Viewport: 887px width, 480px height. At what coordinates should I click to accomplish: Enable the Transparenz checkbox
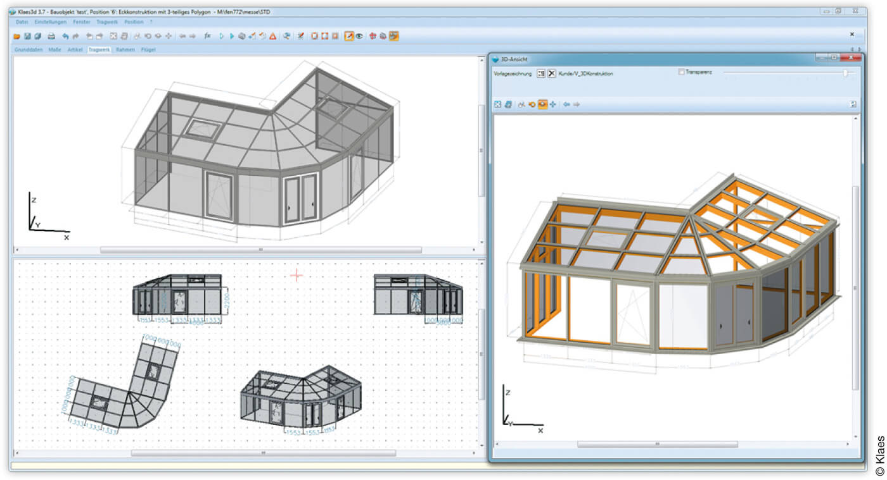(681, 72)
